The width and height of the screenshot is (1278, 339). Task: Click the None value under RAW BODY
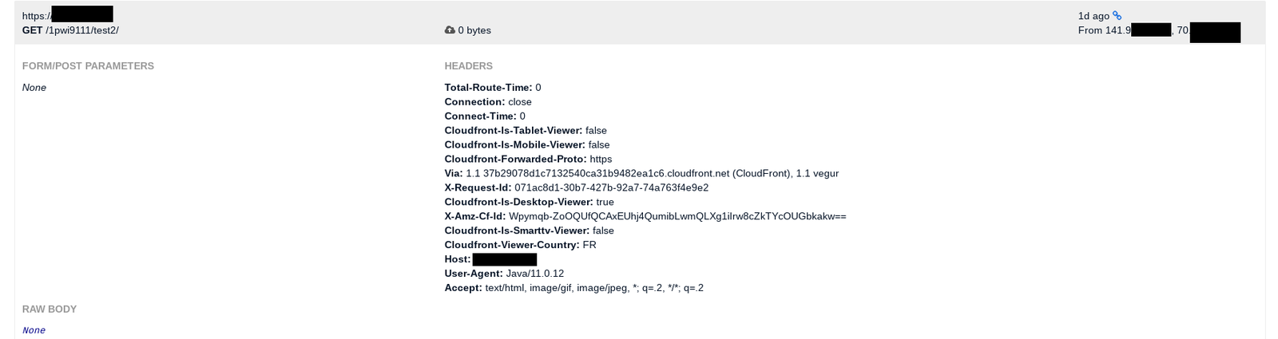point(34,330)
